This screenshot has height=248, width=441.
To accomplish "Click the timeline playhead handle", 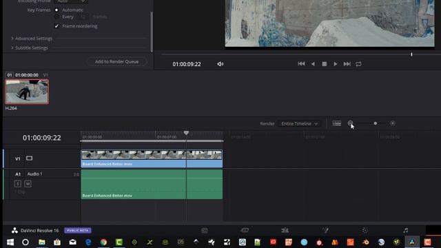I will (186, 133).
